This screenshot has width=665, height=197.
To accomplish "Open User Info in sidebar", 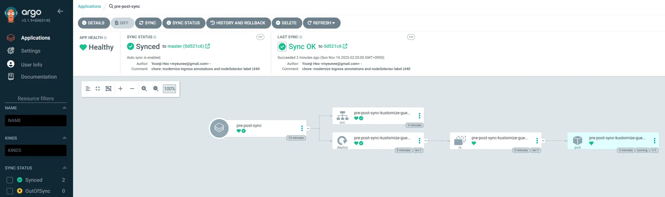I will [x=31, y=65].
